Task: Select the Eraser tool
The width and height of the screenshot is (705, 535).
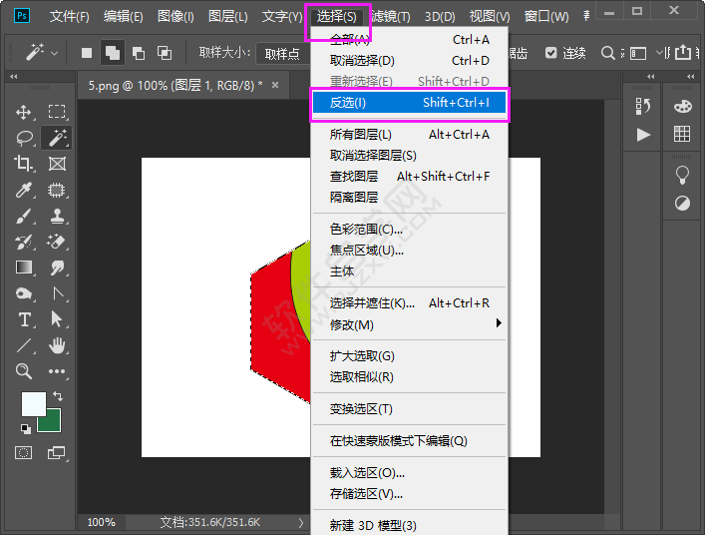Action: tap(57, 243)
